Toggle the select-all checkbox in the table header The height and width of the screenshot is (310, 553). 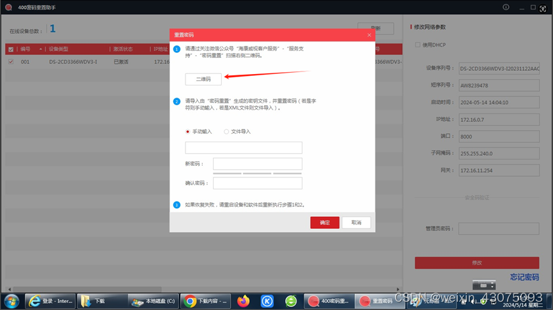click(x=11, y=49)
